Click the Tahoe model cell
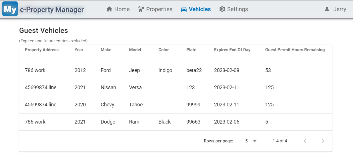Screen dimensions: 353x161 (136, 105)
